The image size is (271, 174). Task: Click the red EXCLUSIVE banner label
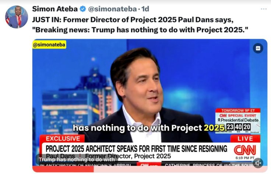[63, 138]
